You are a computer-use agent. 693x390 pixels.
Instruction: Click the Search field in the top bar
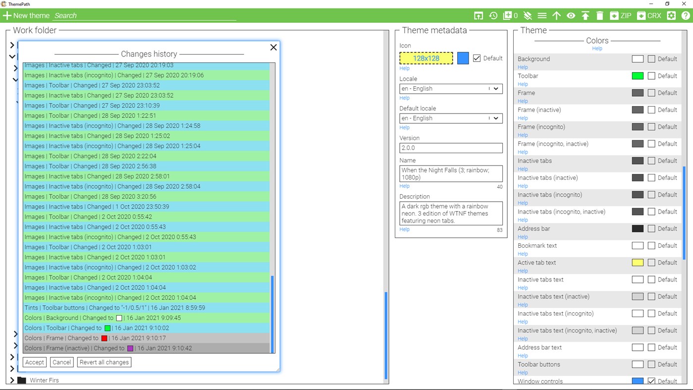tap(144, 15)
